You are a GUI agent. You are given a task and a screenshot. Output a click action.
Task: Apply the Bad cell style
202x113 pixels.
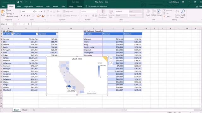point(135,12)
